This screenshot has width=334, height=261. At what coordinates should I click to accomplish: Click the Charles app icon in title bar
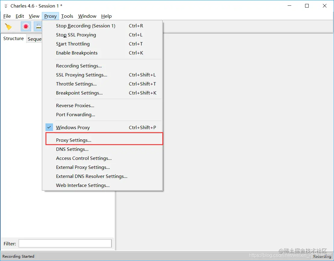pos(6,6)
